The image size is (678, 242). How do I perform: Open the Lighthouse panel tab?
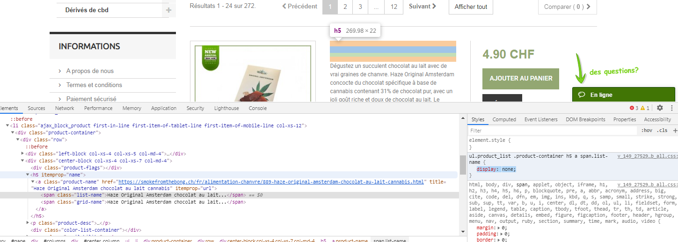click(x=226, y=108)
